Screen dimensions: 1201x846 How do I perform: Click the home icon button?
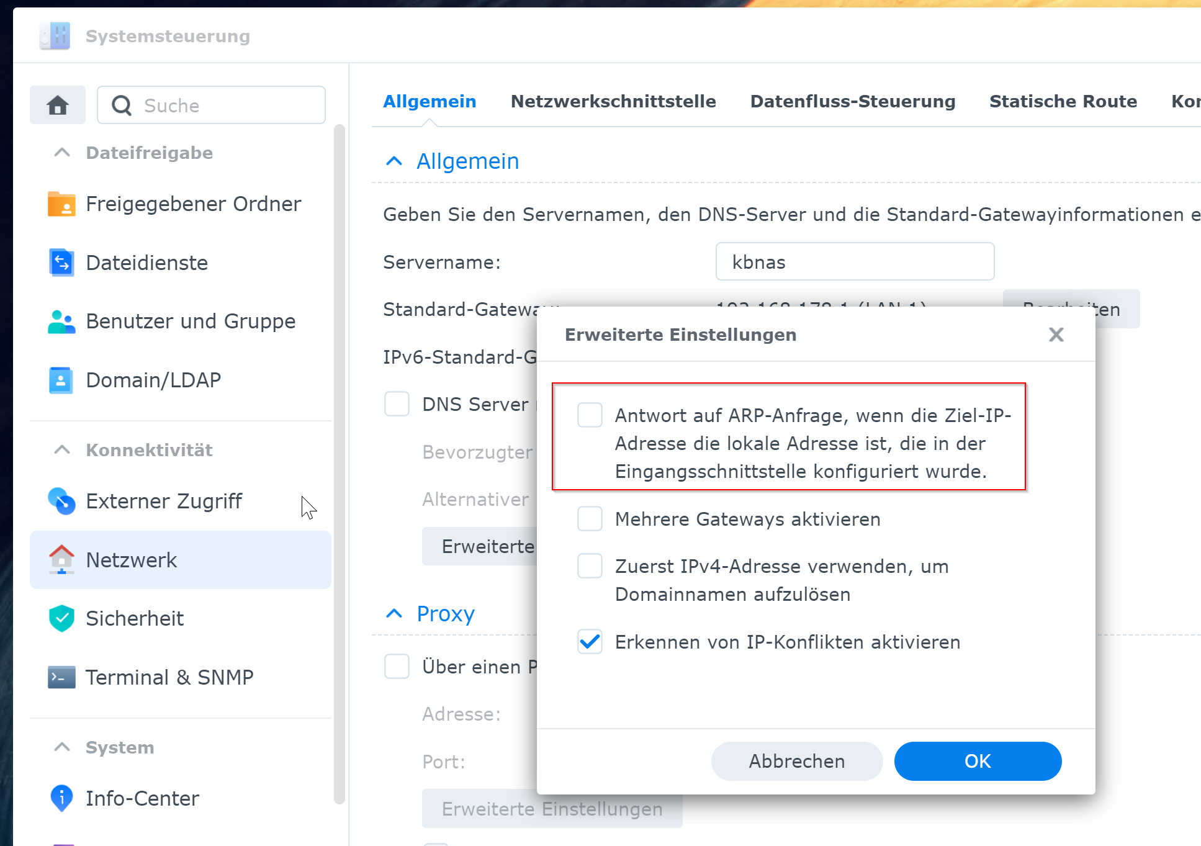coord(58,105)
